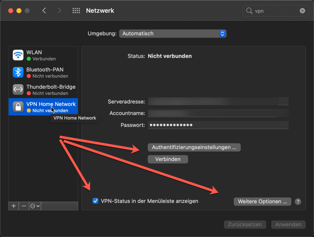The width and height of the screenshot is (314, 237).
Task: Open Authentifizierungseinstellungen
Action: point(194,147)
